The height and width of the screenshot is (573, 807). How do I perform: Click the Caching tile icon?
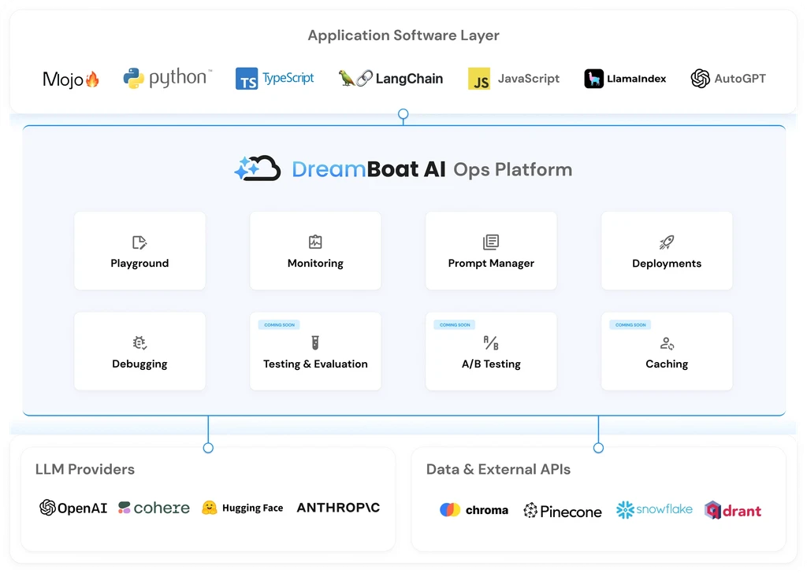point(667,343)
